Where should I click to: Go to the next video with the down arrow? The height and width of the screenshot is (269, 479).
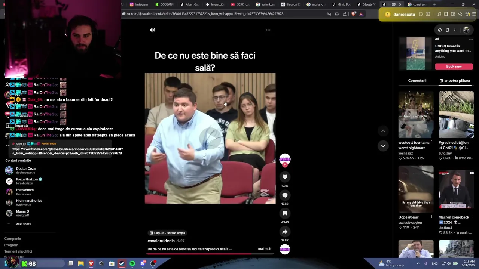(383, 146)
